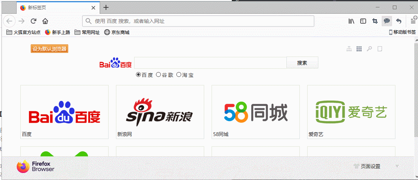The width and height of the screenshot is (418, 180).
Task: Open the 58同城 site thumbnail
Action: point(256,112)
